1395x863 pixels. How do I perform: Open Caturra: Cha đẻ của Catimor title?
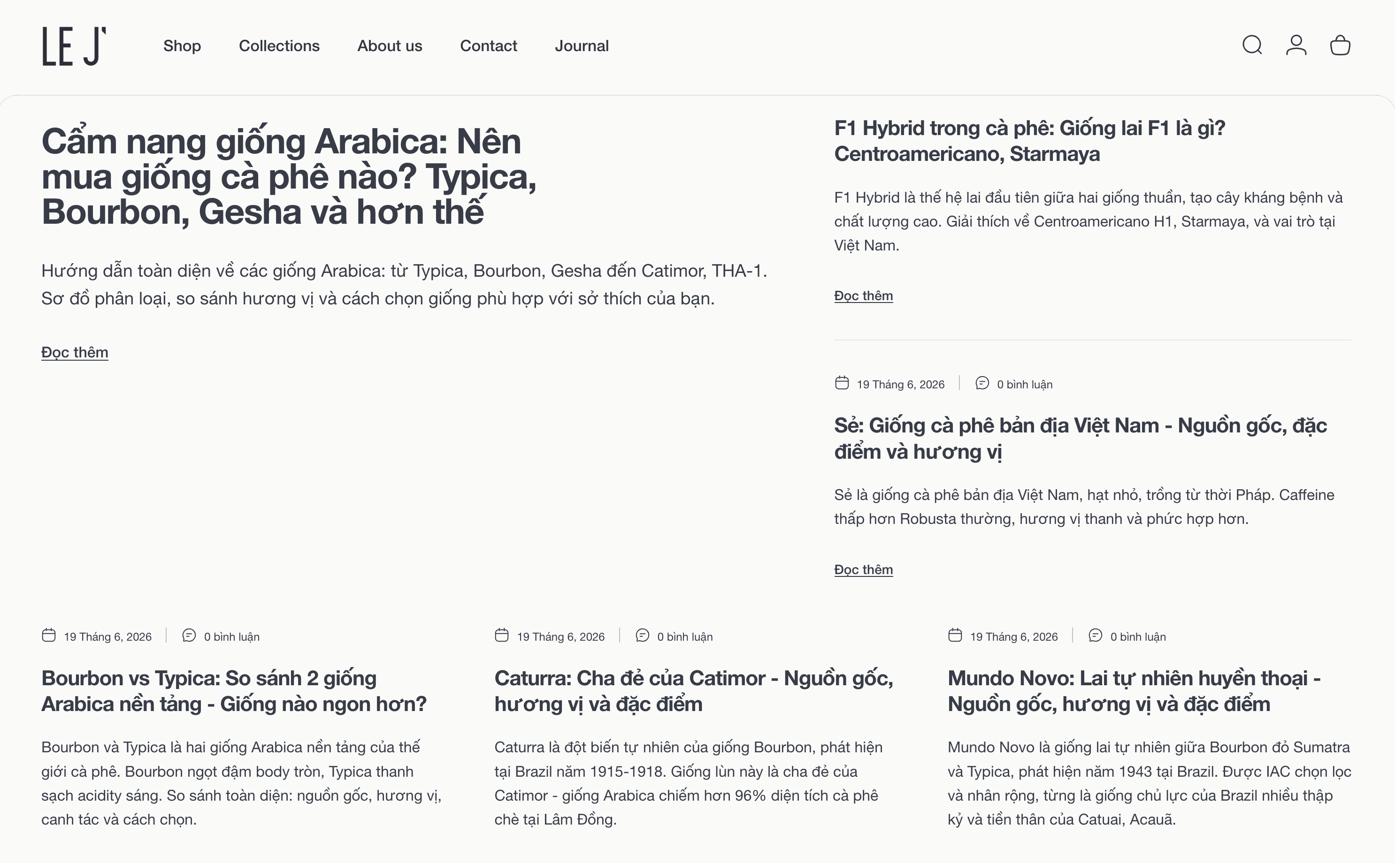pos(694,690)
